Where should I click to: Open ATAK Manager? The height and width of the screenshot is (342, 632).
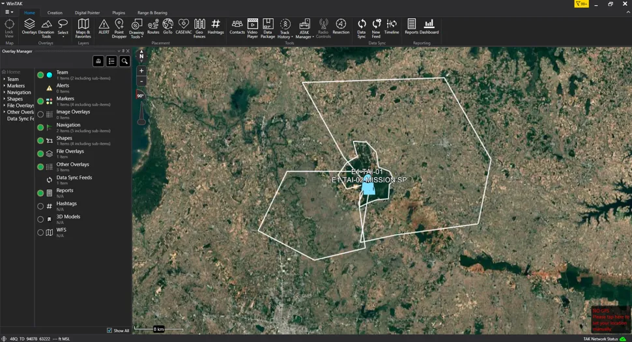[x=304, y=28]
